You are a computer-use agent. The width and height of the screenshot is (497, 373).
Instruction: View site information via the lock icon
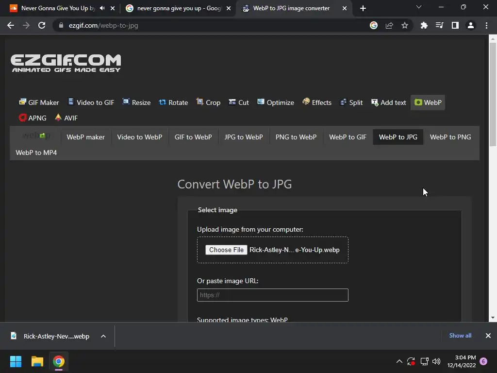61,25
